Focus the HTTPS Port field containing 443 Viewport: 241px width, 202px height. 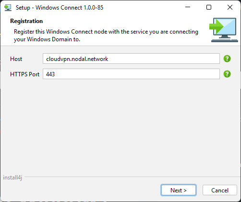[131, 74]
